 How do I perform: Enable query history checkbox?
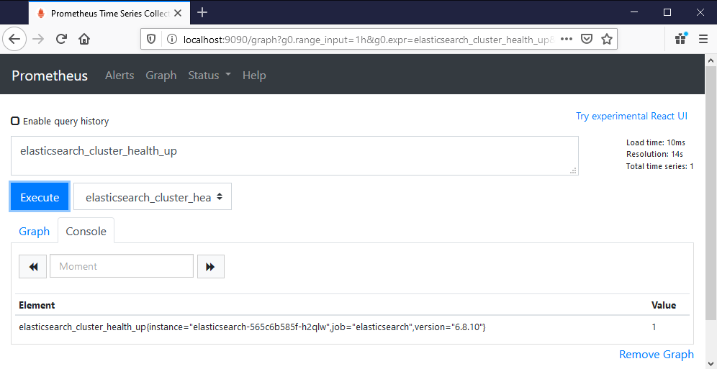tap(15, 121)
